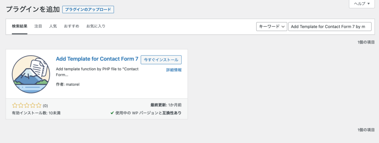Click the plugin search input field
Screen dimensions: 379x143
[x=330, y=27]
